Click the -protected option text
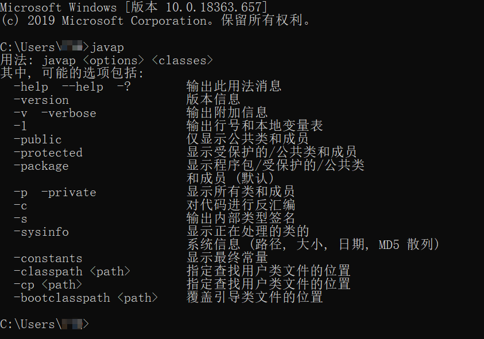 48,153
